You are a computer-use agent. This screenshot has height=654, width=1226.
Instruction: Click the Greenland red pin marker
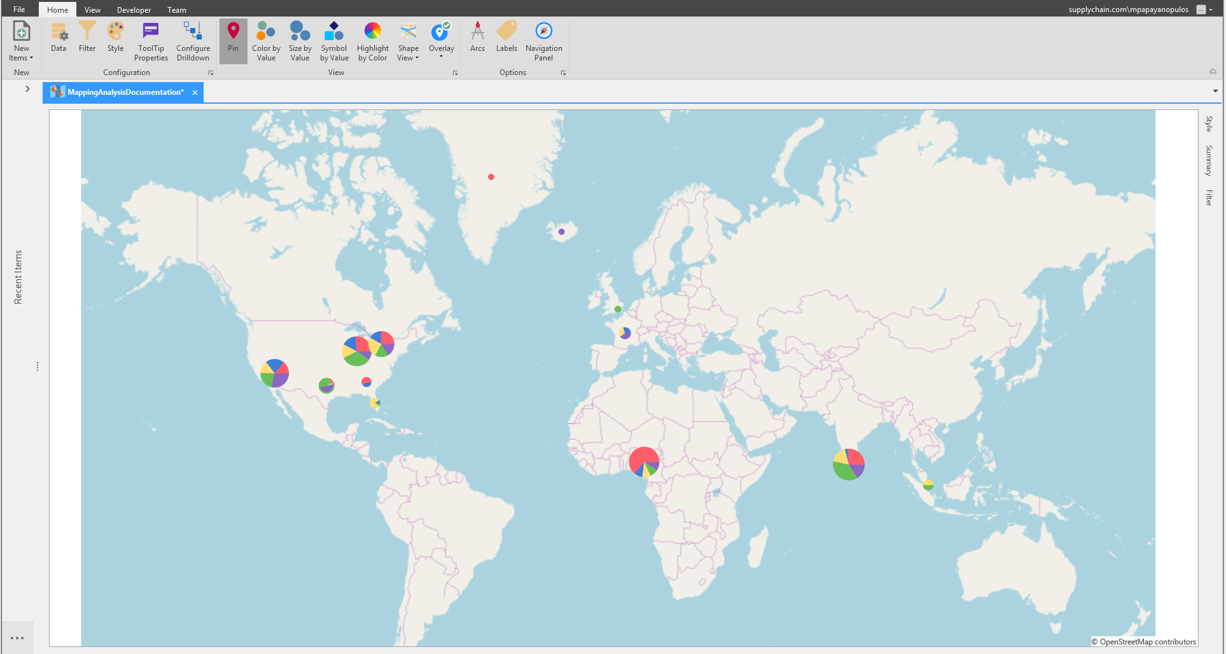(x=491, y=177)
